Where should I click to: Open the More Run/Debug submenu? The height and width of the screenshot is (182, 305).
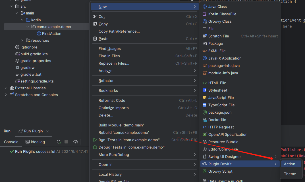click(145, 155)
